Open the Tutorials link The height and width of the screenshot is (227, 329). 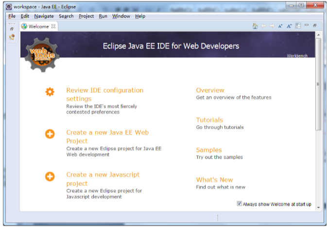pos(209,120)
